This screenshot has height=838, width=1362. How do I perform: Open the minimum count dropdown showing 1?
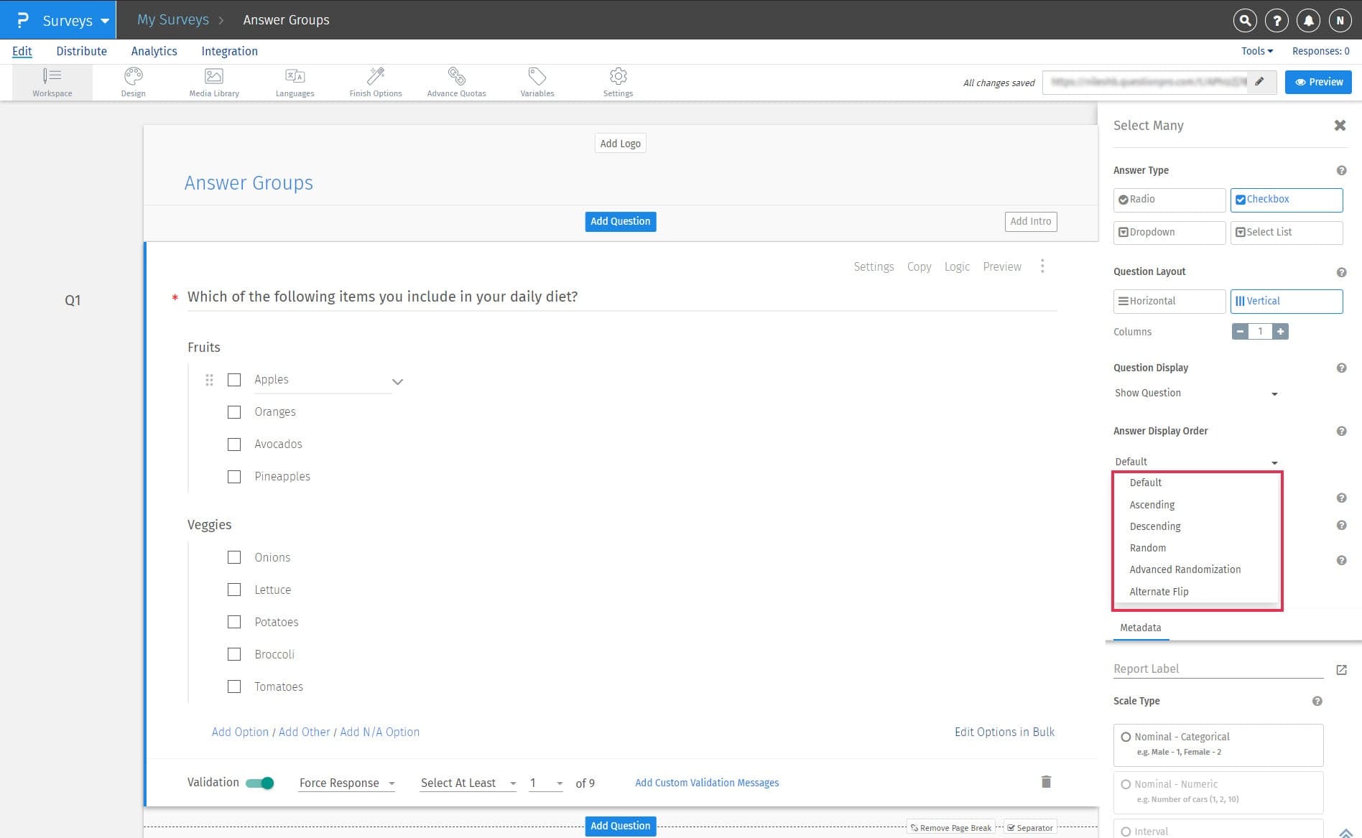point(546,783)
